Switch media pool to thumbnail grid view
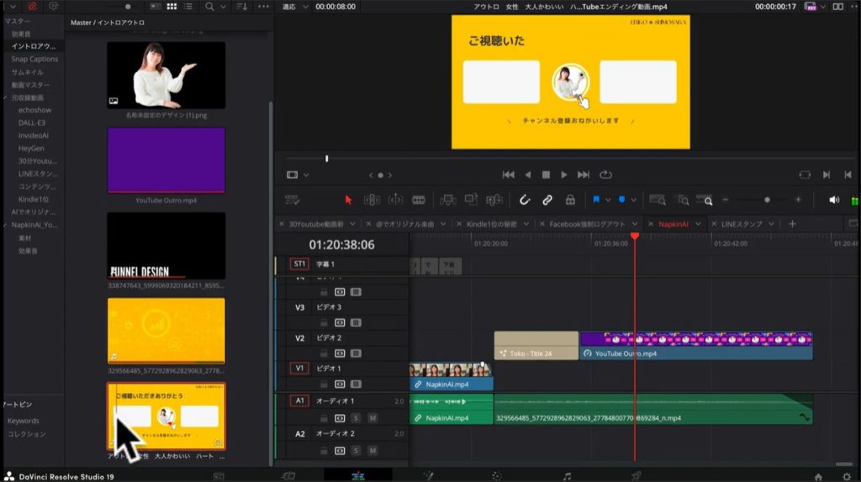 pos(172,6)
